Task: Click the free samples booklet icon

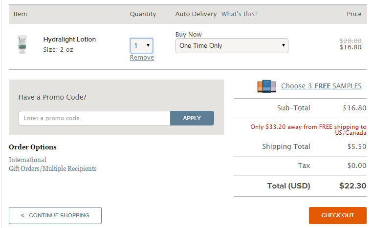Action: click(266, 86)
